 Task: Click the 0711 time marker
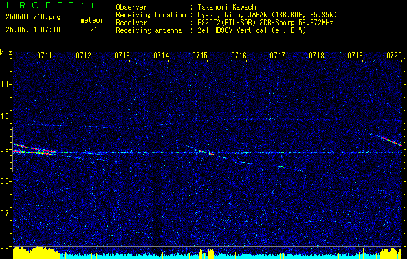point(45,55)
